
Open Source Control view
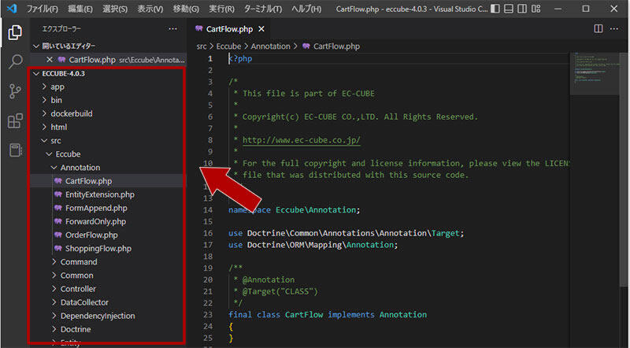[x=15, y=91]
